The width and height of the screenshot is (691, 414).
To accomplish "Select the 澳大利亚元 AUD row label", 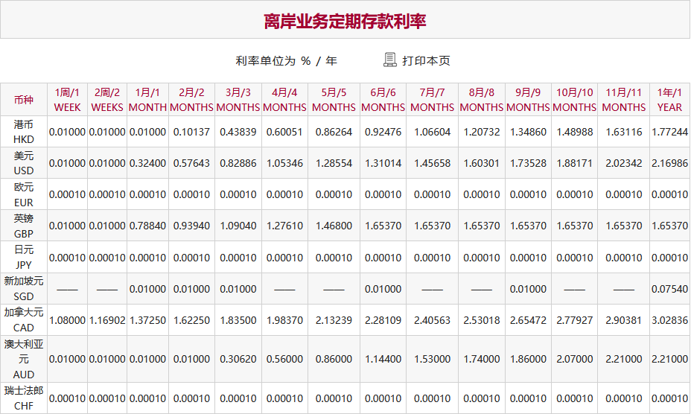I will click(x=24, y=359).
